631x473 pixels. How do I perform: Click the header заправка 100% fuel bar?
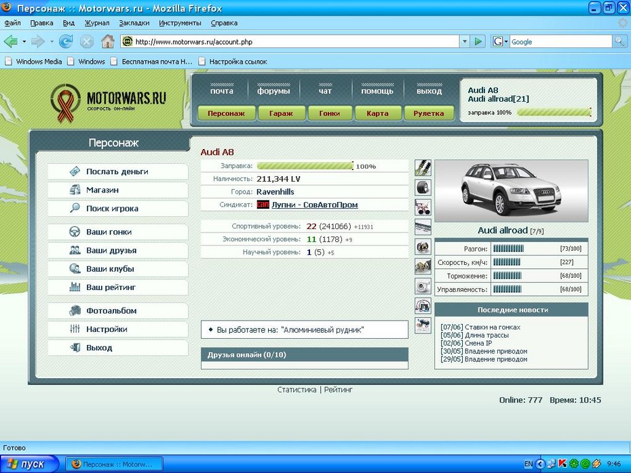(x=554, y=112)
